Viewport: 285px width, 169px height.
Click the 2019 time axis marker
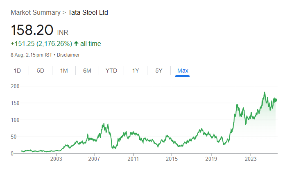(x=210, y=158)
